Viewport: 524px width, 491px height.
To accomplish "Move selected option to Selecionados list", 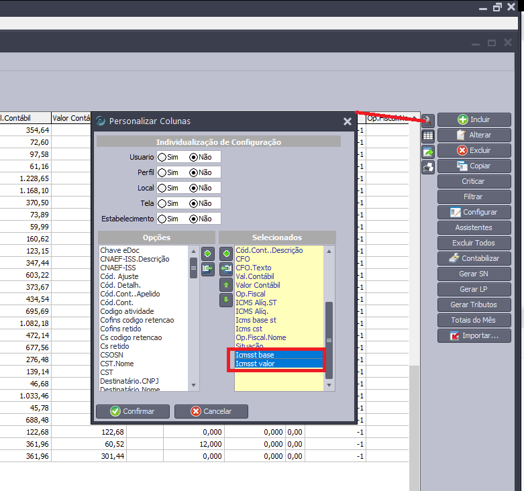I will [x=207, y=254].
